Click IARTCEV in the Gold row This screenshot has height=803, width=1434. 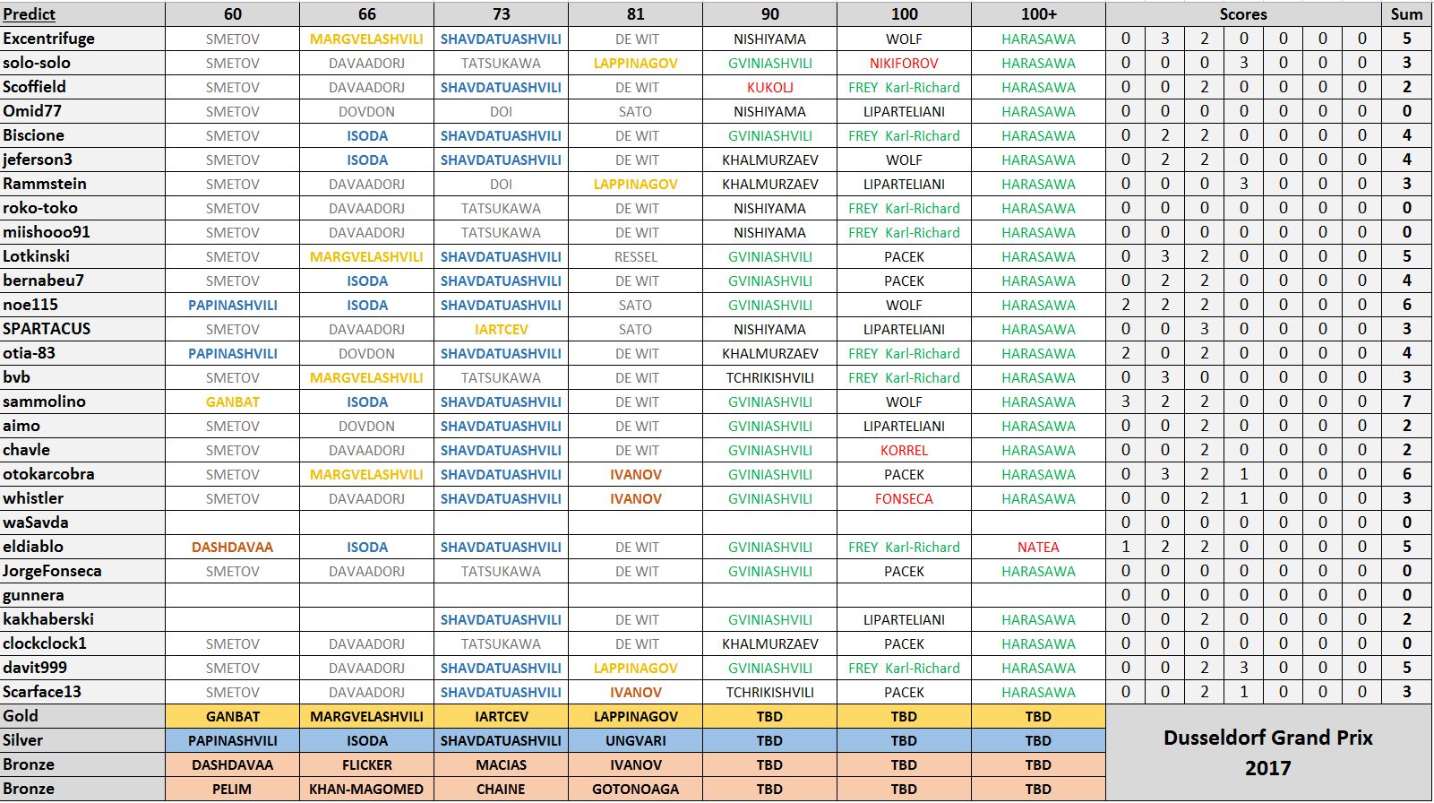coord(502,716)
